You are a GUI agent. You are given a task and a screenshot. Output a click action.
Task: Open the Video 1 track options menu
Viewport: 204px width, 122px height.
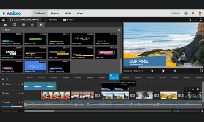click(22, 84)
